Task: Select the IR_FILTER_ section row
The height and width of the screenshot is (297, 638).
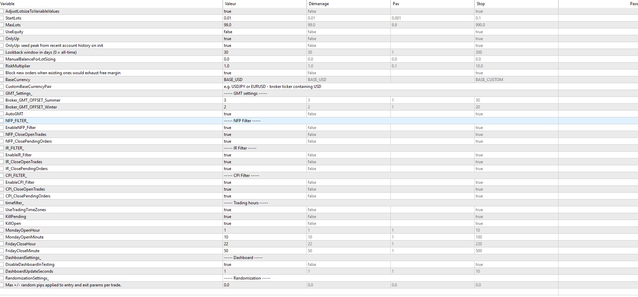Action: [x=319, y=148]
